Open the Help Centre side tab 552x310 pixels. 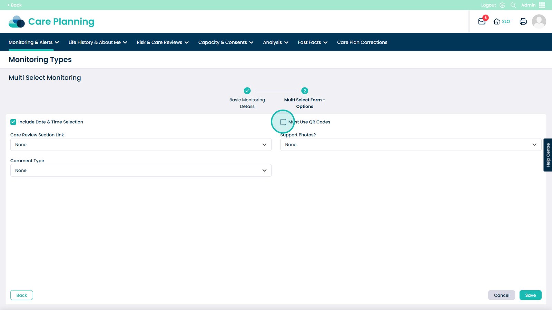[x=548, y=155]
